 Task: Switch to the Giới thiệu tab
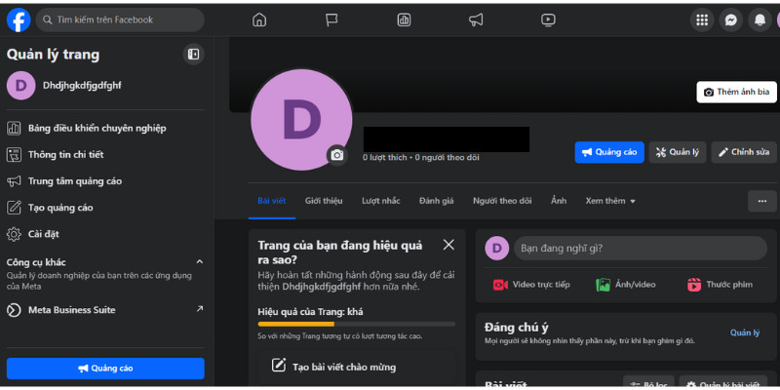(324, 201)
